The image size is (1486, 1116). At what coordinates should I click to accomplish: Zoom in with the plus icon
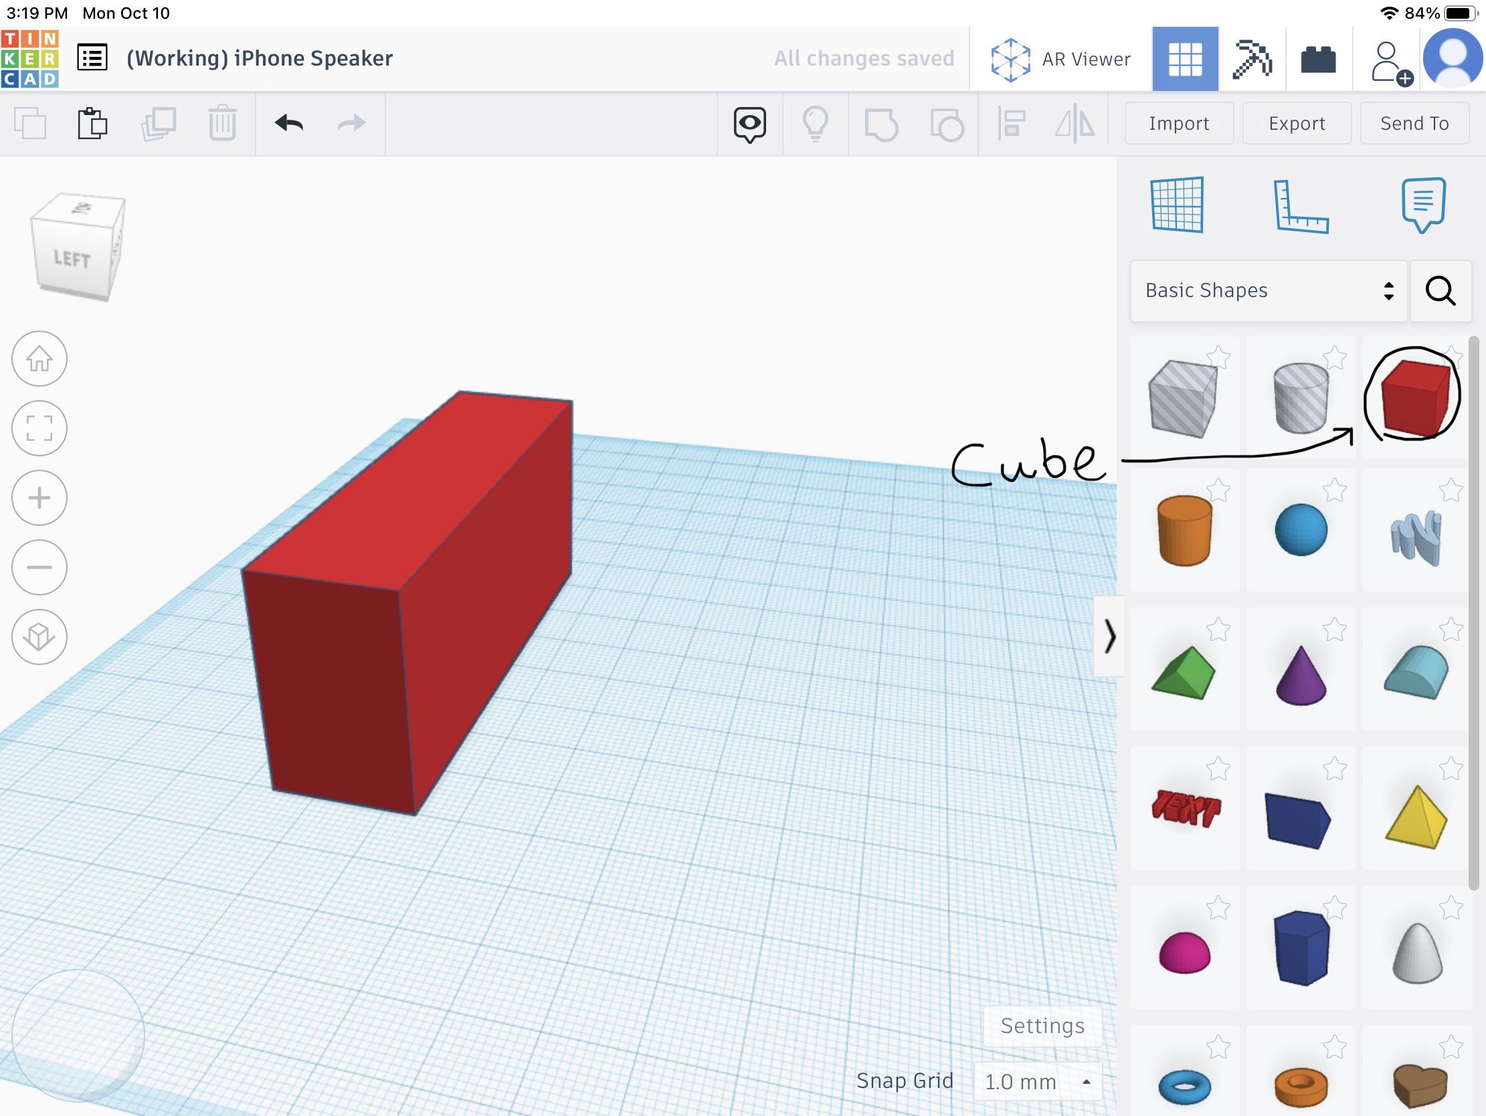coord(39,498)
